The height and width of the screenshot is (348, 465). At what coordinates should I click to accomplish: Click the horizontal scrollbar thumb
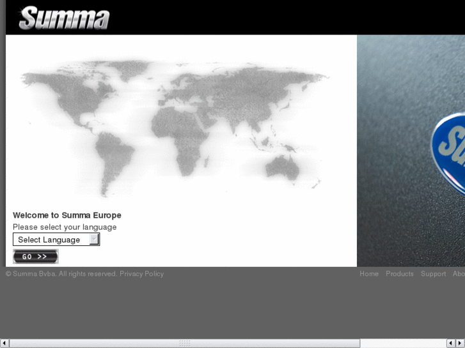(185, 344)
